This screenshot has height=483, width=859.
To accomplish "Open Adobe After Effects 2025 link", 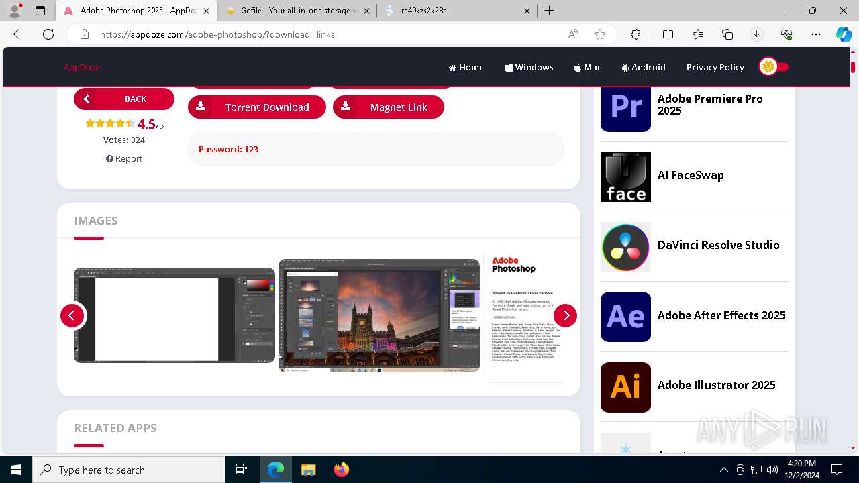I will [x=721, y=315].
